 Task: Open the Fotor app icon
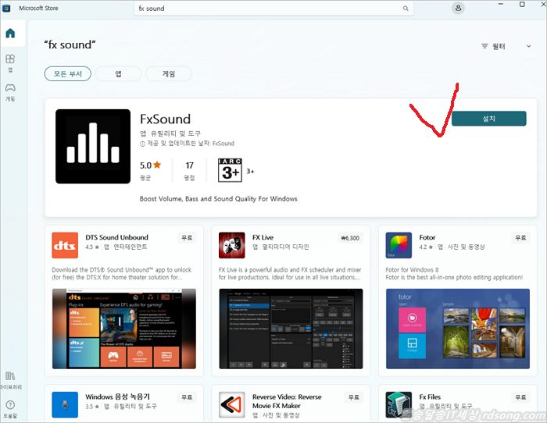click(x=399, y=245)
